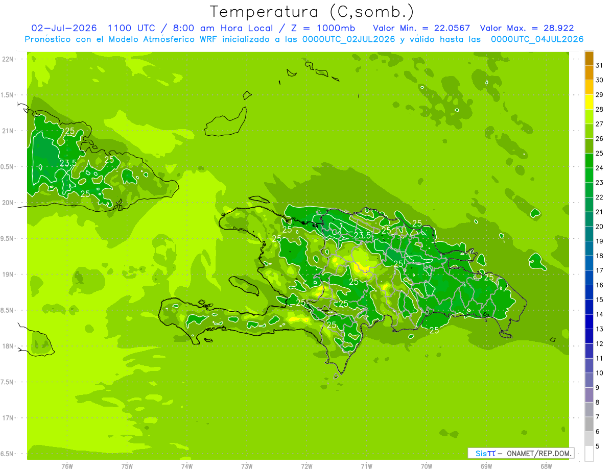Click the '20N' latitude label
Screen dimensions: 613x473
8,203
